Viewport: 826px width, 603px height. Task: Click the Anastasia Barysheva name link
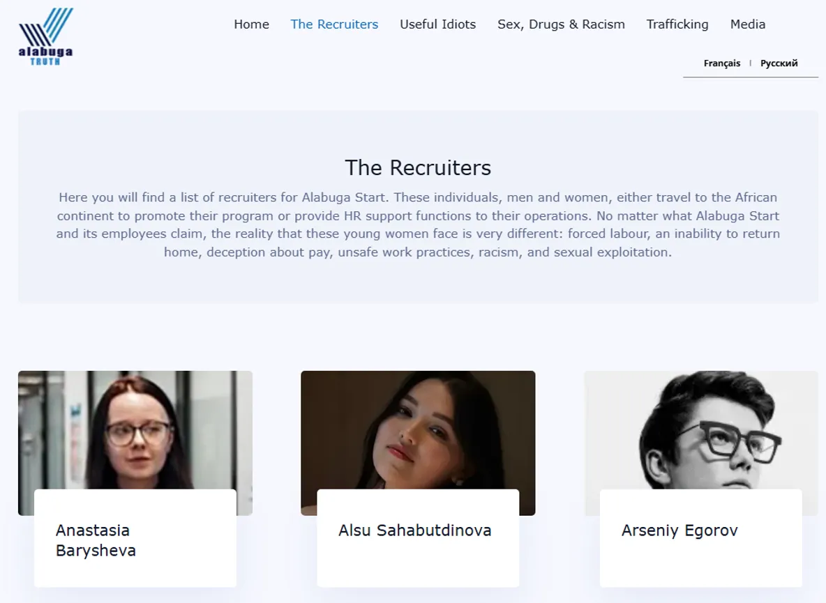96,540
